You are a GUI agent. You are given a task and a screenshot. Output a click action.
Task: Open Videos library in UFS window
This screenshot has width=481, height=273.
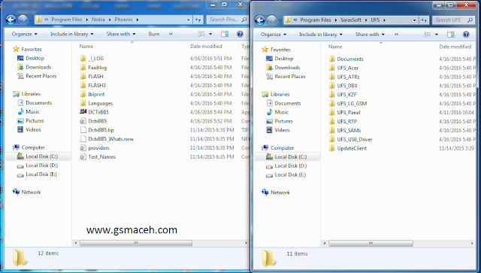[x=282, y=130]
